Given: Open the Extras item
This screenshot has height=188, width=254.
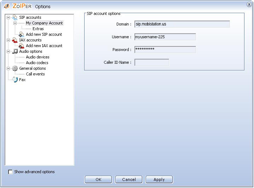Looking at the screenshot, I should click(x=38, y=29).
